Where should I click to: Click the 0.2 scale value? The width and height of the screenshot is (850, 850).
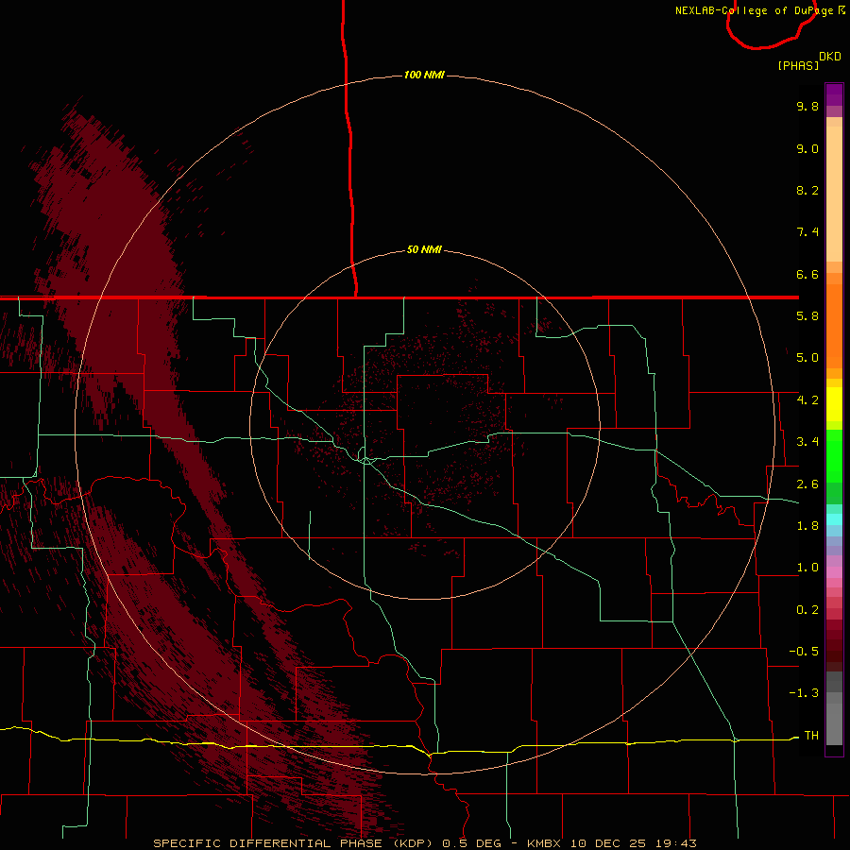(807, 610)
